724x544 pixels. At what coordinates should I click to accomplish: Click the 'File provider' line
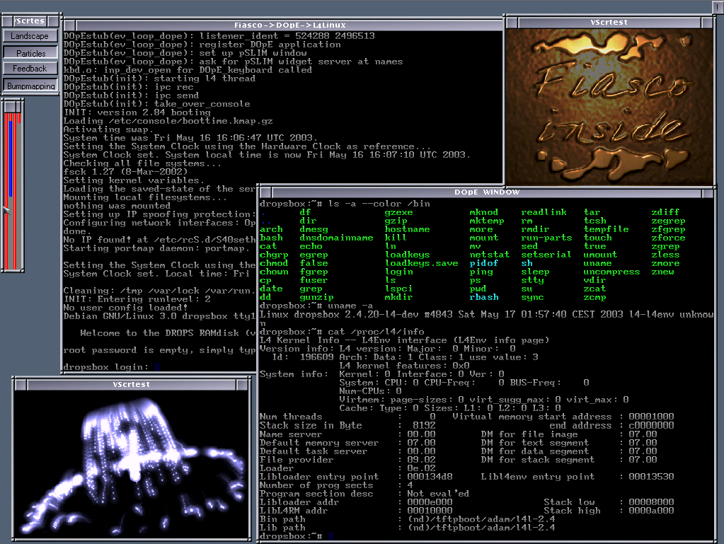click(x=347, y=460)
